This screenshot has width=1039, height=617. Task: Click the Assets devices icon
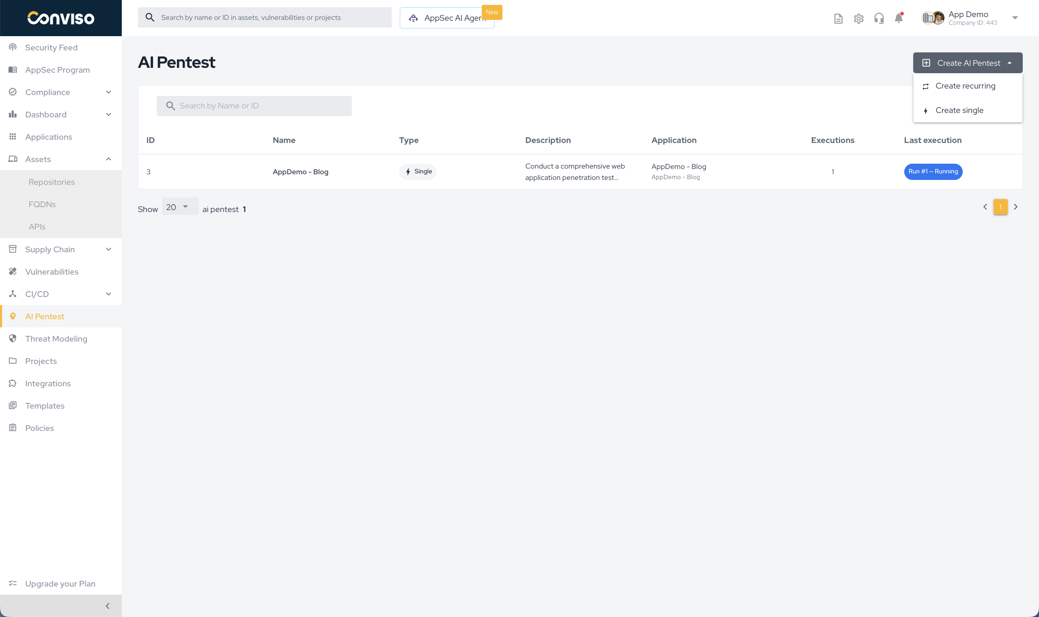(x=13, y=159)
